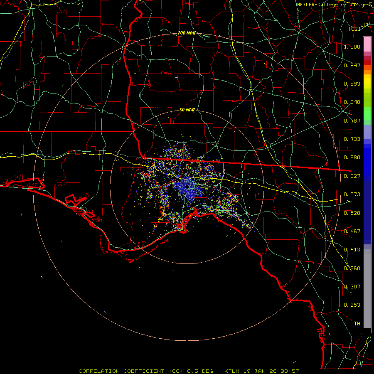Pick the pink swatch atop color bar
This screenshot has height=374, width=374.
coord(367,44)
